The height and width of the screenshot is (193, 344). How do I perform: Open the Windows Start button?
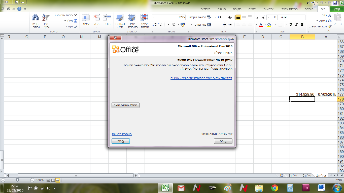337,188
